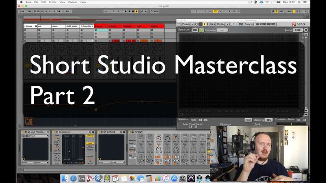Click the Compressor Dry/Wet knob

[x=90, y=161]
